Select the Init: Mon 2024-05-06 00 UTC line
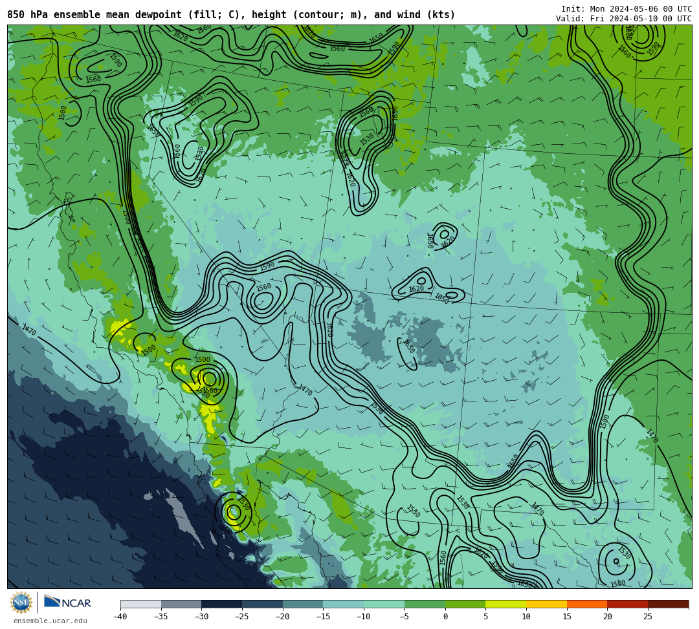This screenshot has height=629, width=699. pyautogui.click(x=626, y=9)
